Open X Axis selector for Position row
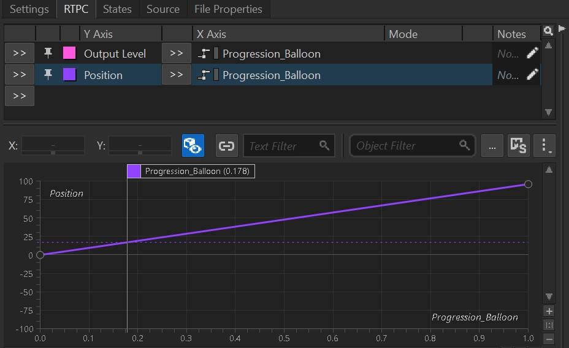The image size is (569, 348). coord(177,75)
